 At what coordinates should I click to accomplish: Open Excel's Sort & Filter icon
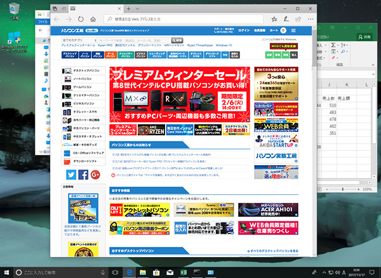tap(344, 45)
